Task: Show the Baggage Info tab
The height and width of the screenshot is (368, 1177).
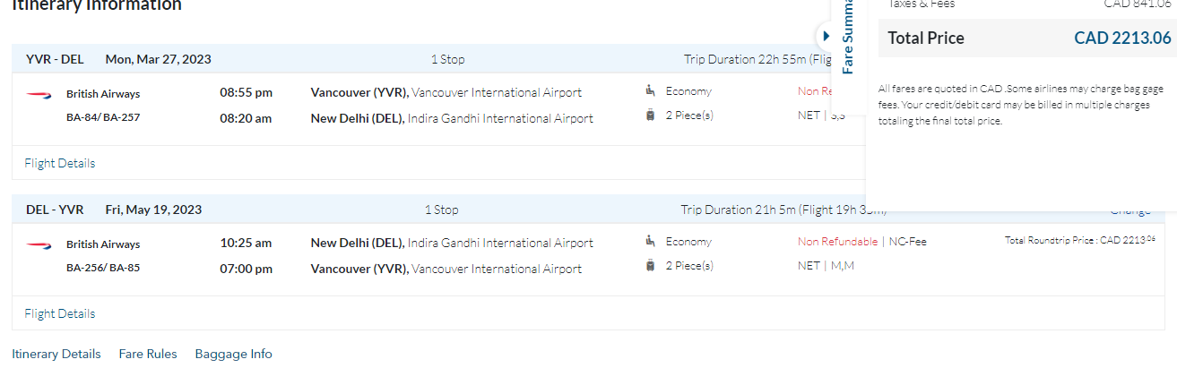Action: tap(233, 354)
